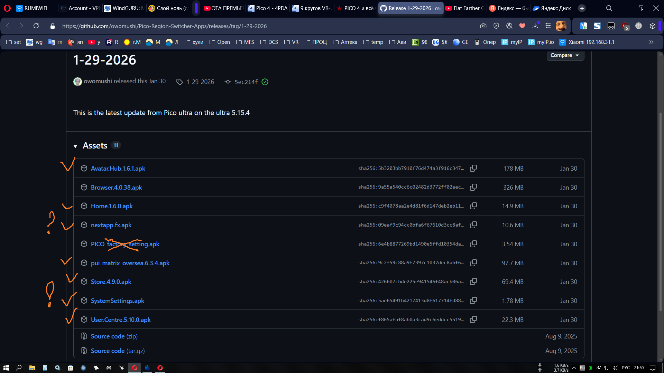664x373 pixels.
Task: Open commit 5ec214f
Action: point(246,82)
